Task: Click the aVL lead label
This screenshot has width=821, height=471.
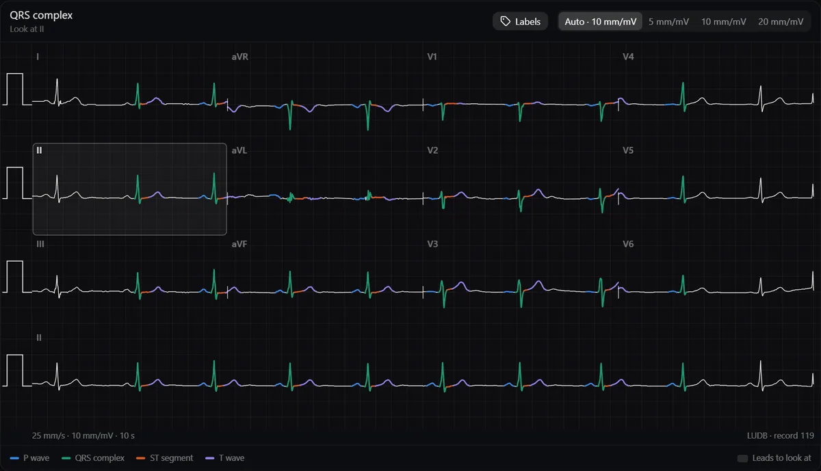Action: (239, 150)
